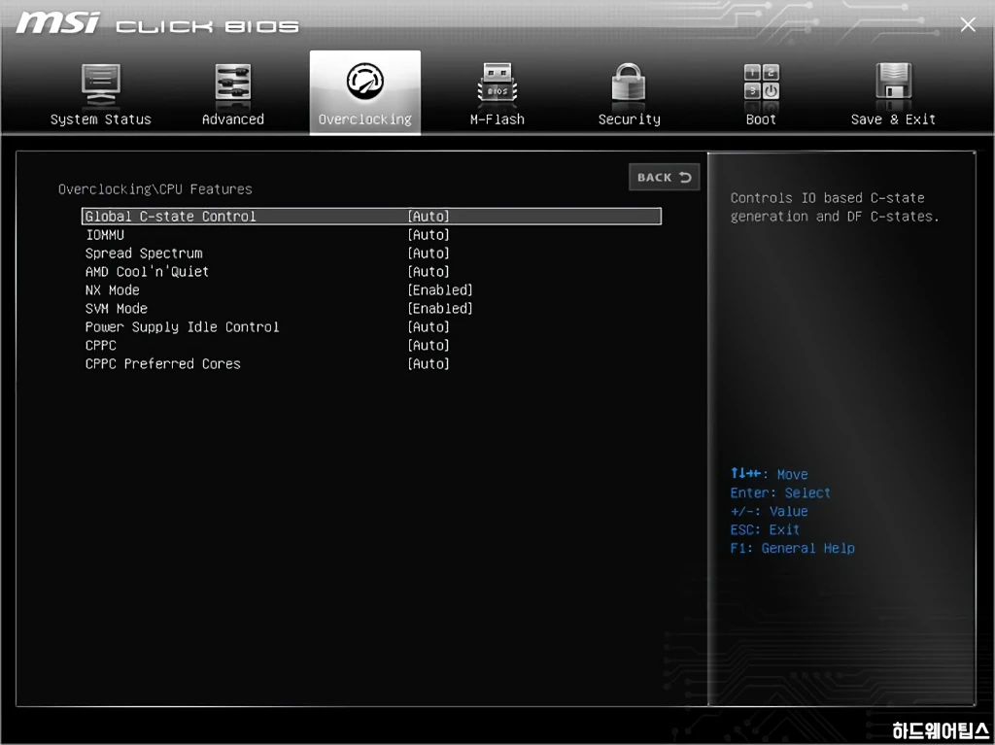The height and width of the screenshot is (745, 995).
Task: Click the ESC: Exit hint
Action: point(765,530)
